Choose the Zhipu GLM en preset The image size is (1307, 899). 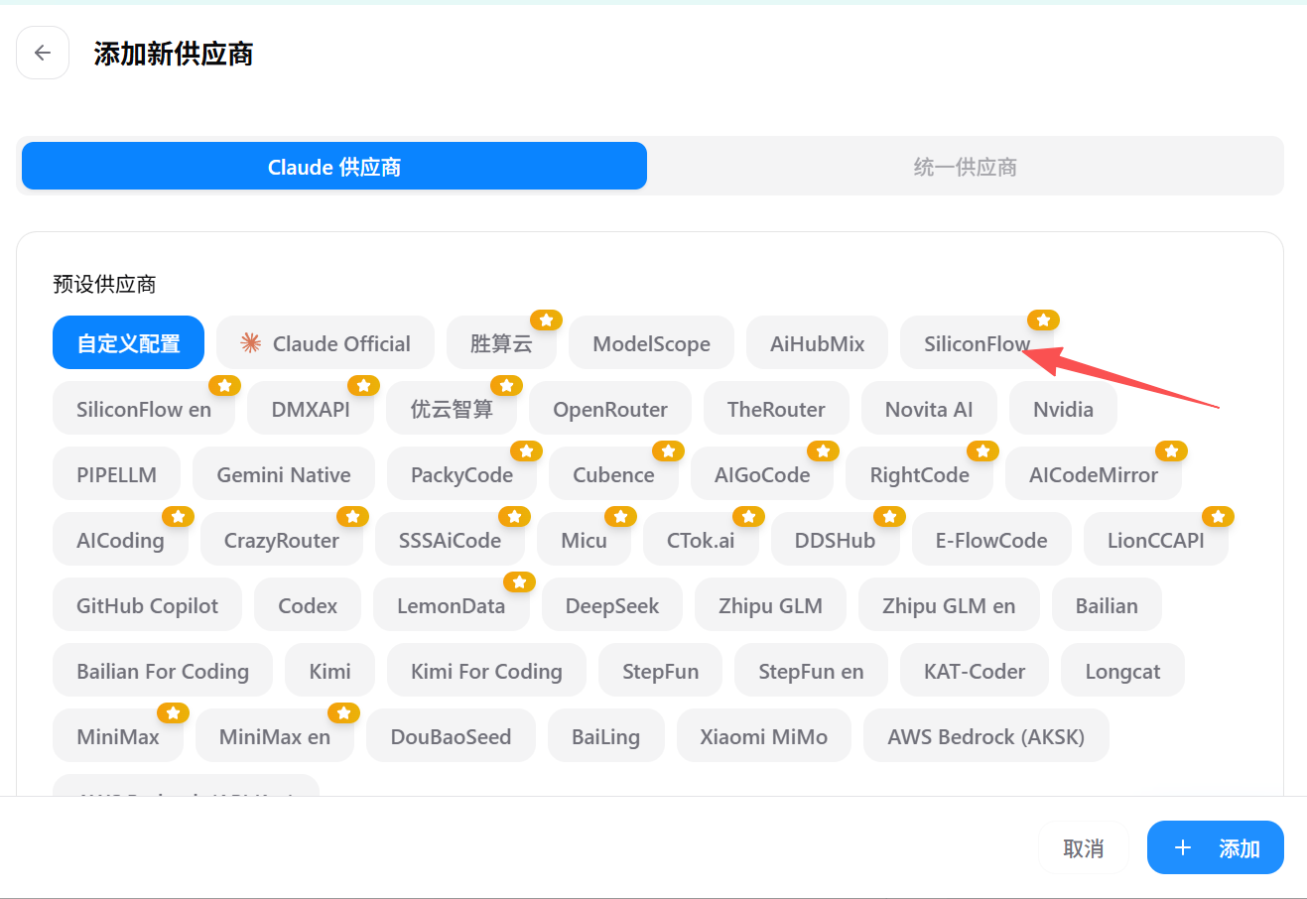[x=949, y=605]
